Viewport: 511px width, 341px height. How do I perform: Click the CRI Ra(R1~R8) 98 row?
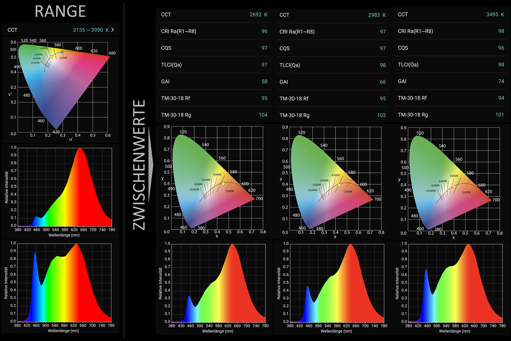451,31
